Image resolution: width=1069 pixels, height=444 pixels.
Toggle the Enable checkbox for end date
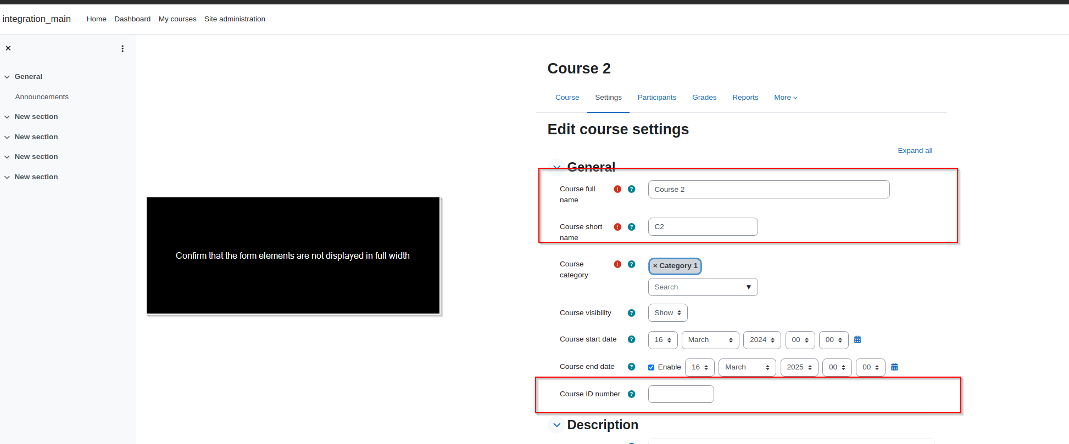click(651, 367)
